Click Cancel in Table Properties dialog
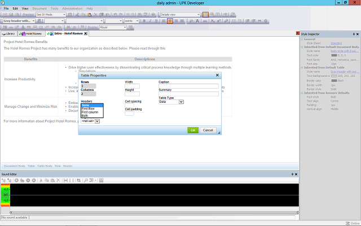Screen dimensions: 361x226 (x=208, y=131)
